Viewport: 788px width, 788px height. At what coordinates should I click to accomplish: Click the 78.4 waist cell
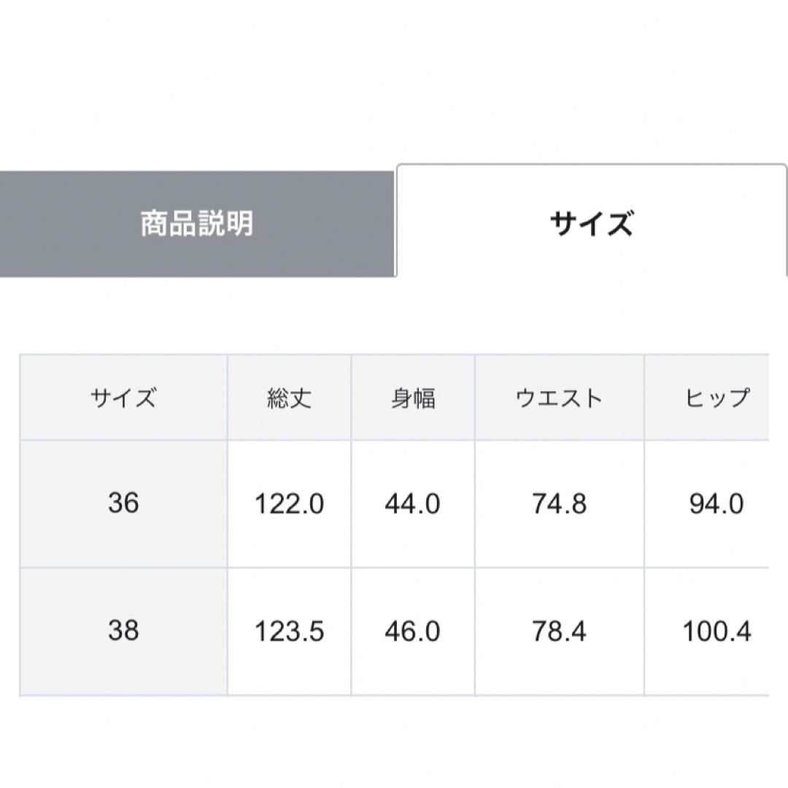pos(560,632)
